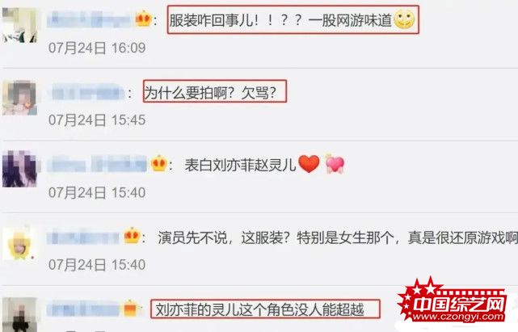The image size is (518, 332).
Task: Click the orange badge on fifth commenter
Action: pyautogui.click(x=130, y=309)
